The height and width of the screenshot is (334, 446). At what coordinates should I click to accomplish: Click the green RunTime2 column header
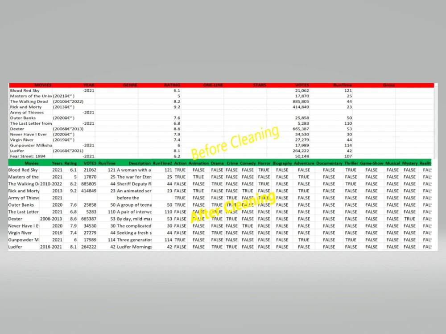click(162, 163)
